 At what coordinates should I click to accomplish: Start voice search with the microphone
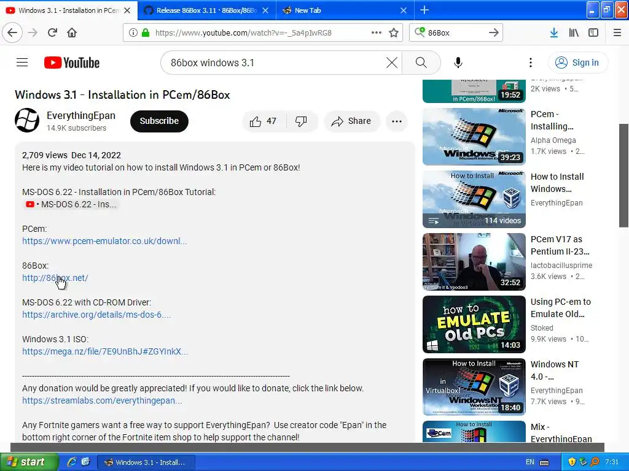pyautogui.click(x=458, y=63)
